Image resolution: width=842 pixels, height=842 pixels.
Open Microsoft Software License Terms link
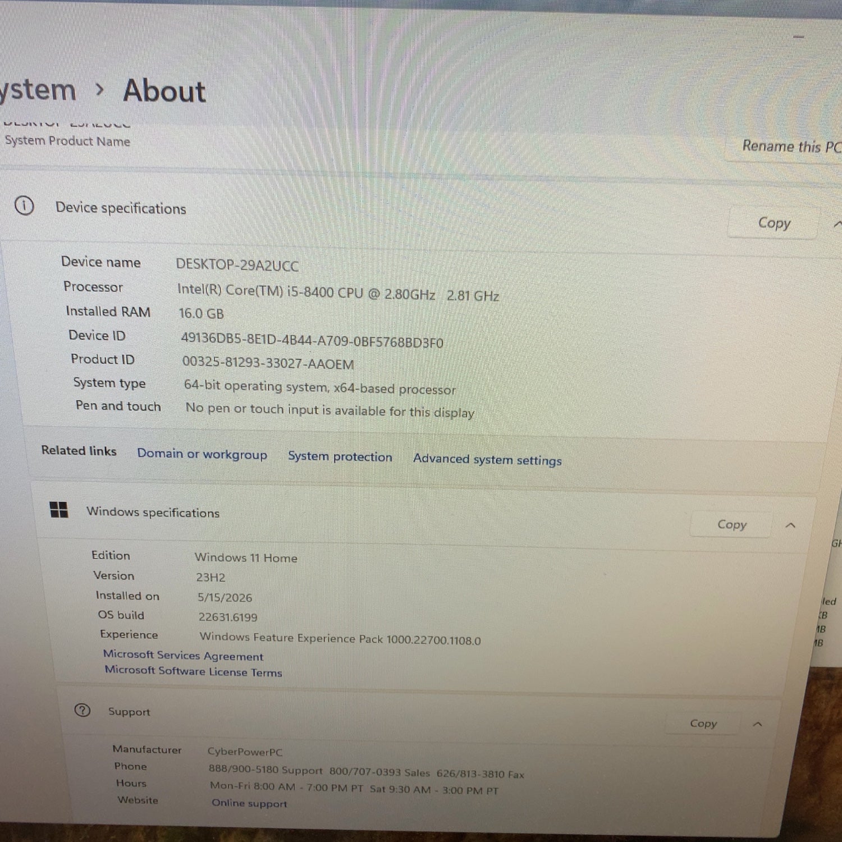click(x=193, y=671)
